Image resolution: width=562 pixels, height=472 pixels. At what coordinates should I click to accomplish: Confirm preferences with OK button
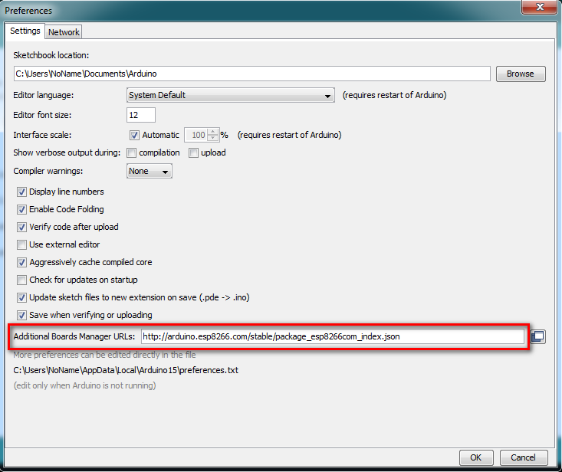[x=476, y=457]
